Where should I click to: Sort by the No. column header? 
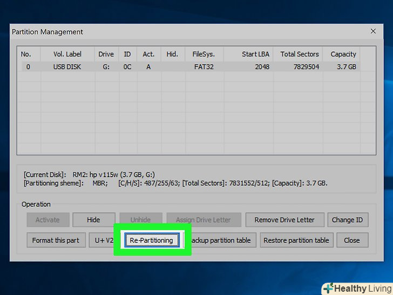29,54
